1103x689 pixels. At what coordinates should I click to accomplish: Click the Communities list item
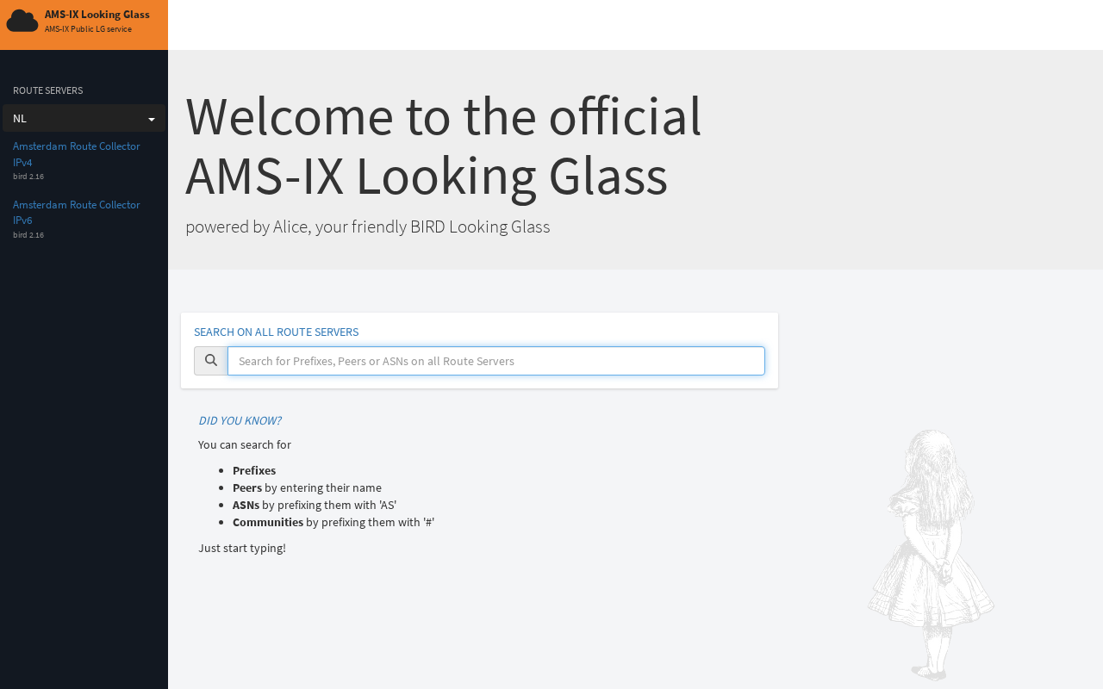tap(333, 522)
